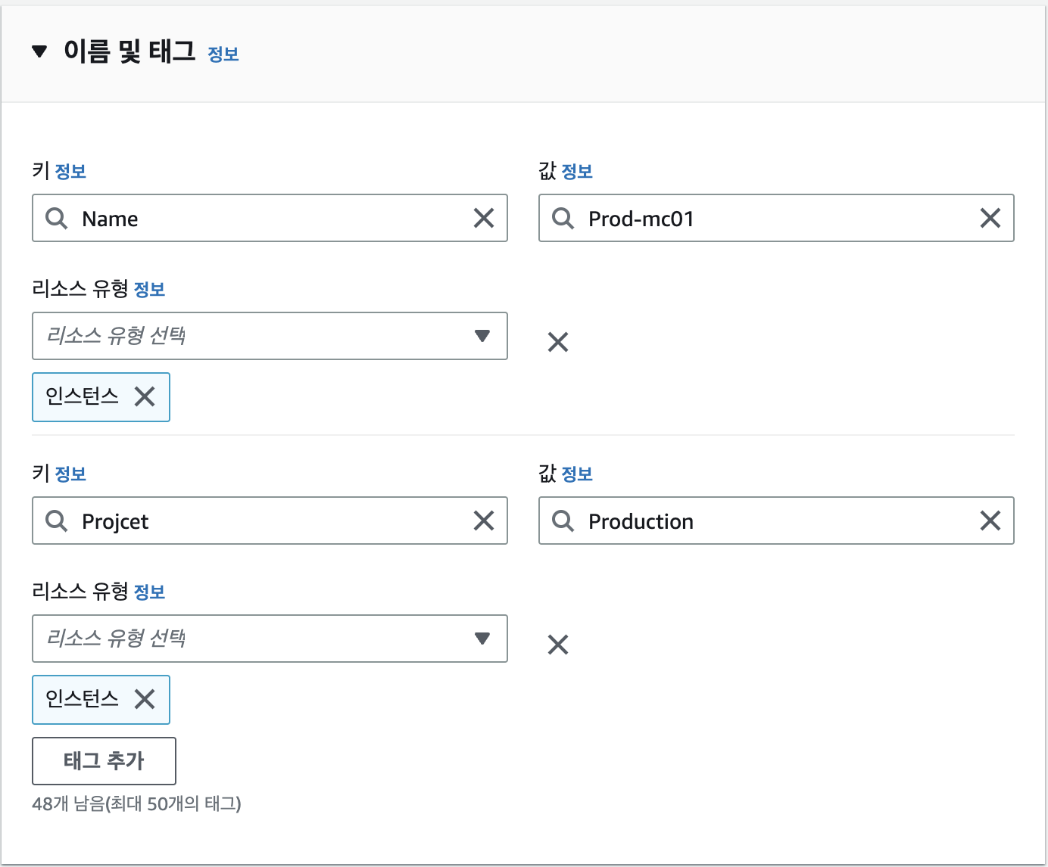Remove the Name tag row
Screen dimensions: 1048x867
[558, 343]
